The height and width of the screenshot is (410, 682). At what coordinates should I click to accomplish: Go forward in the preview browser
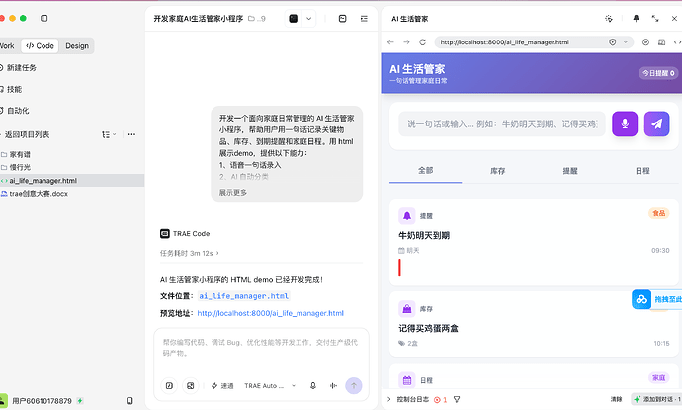click(x=406, y=42)
